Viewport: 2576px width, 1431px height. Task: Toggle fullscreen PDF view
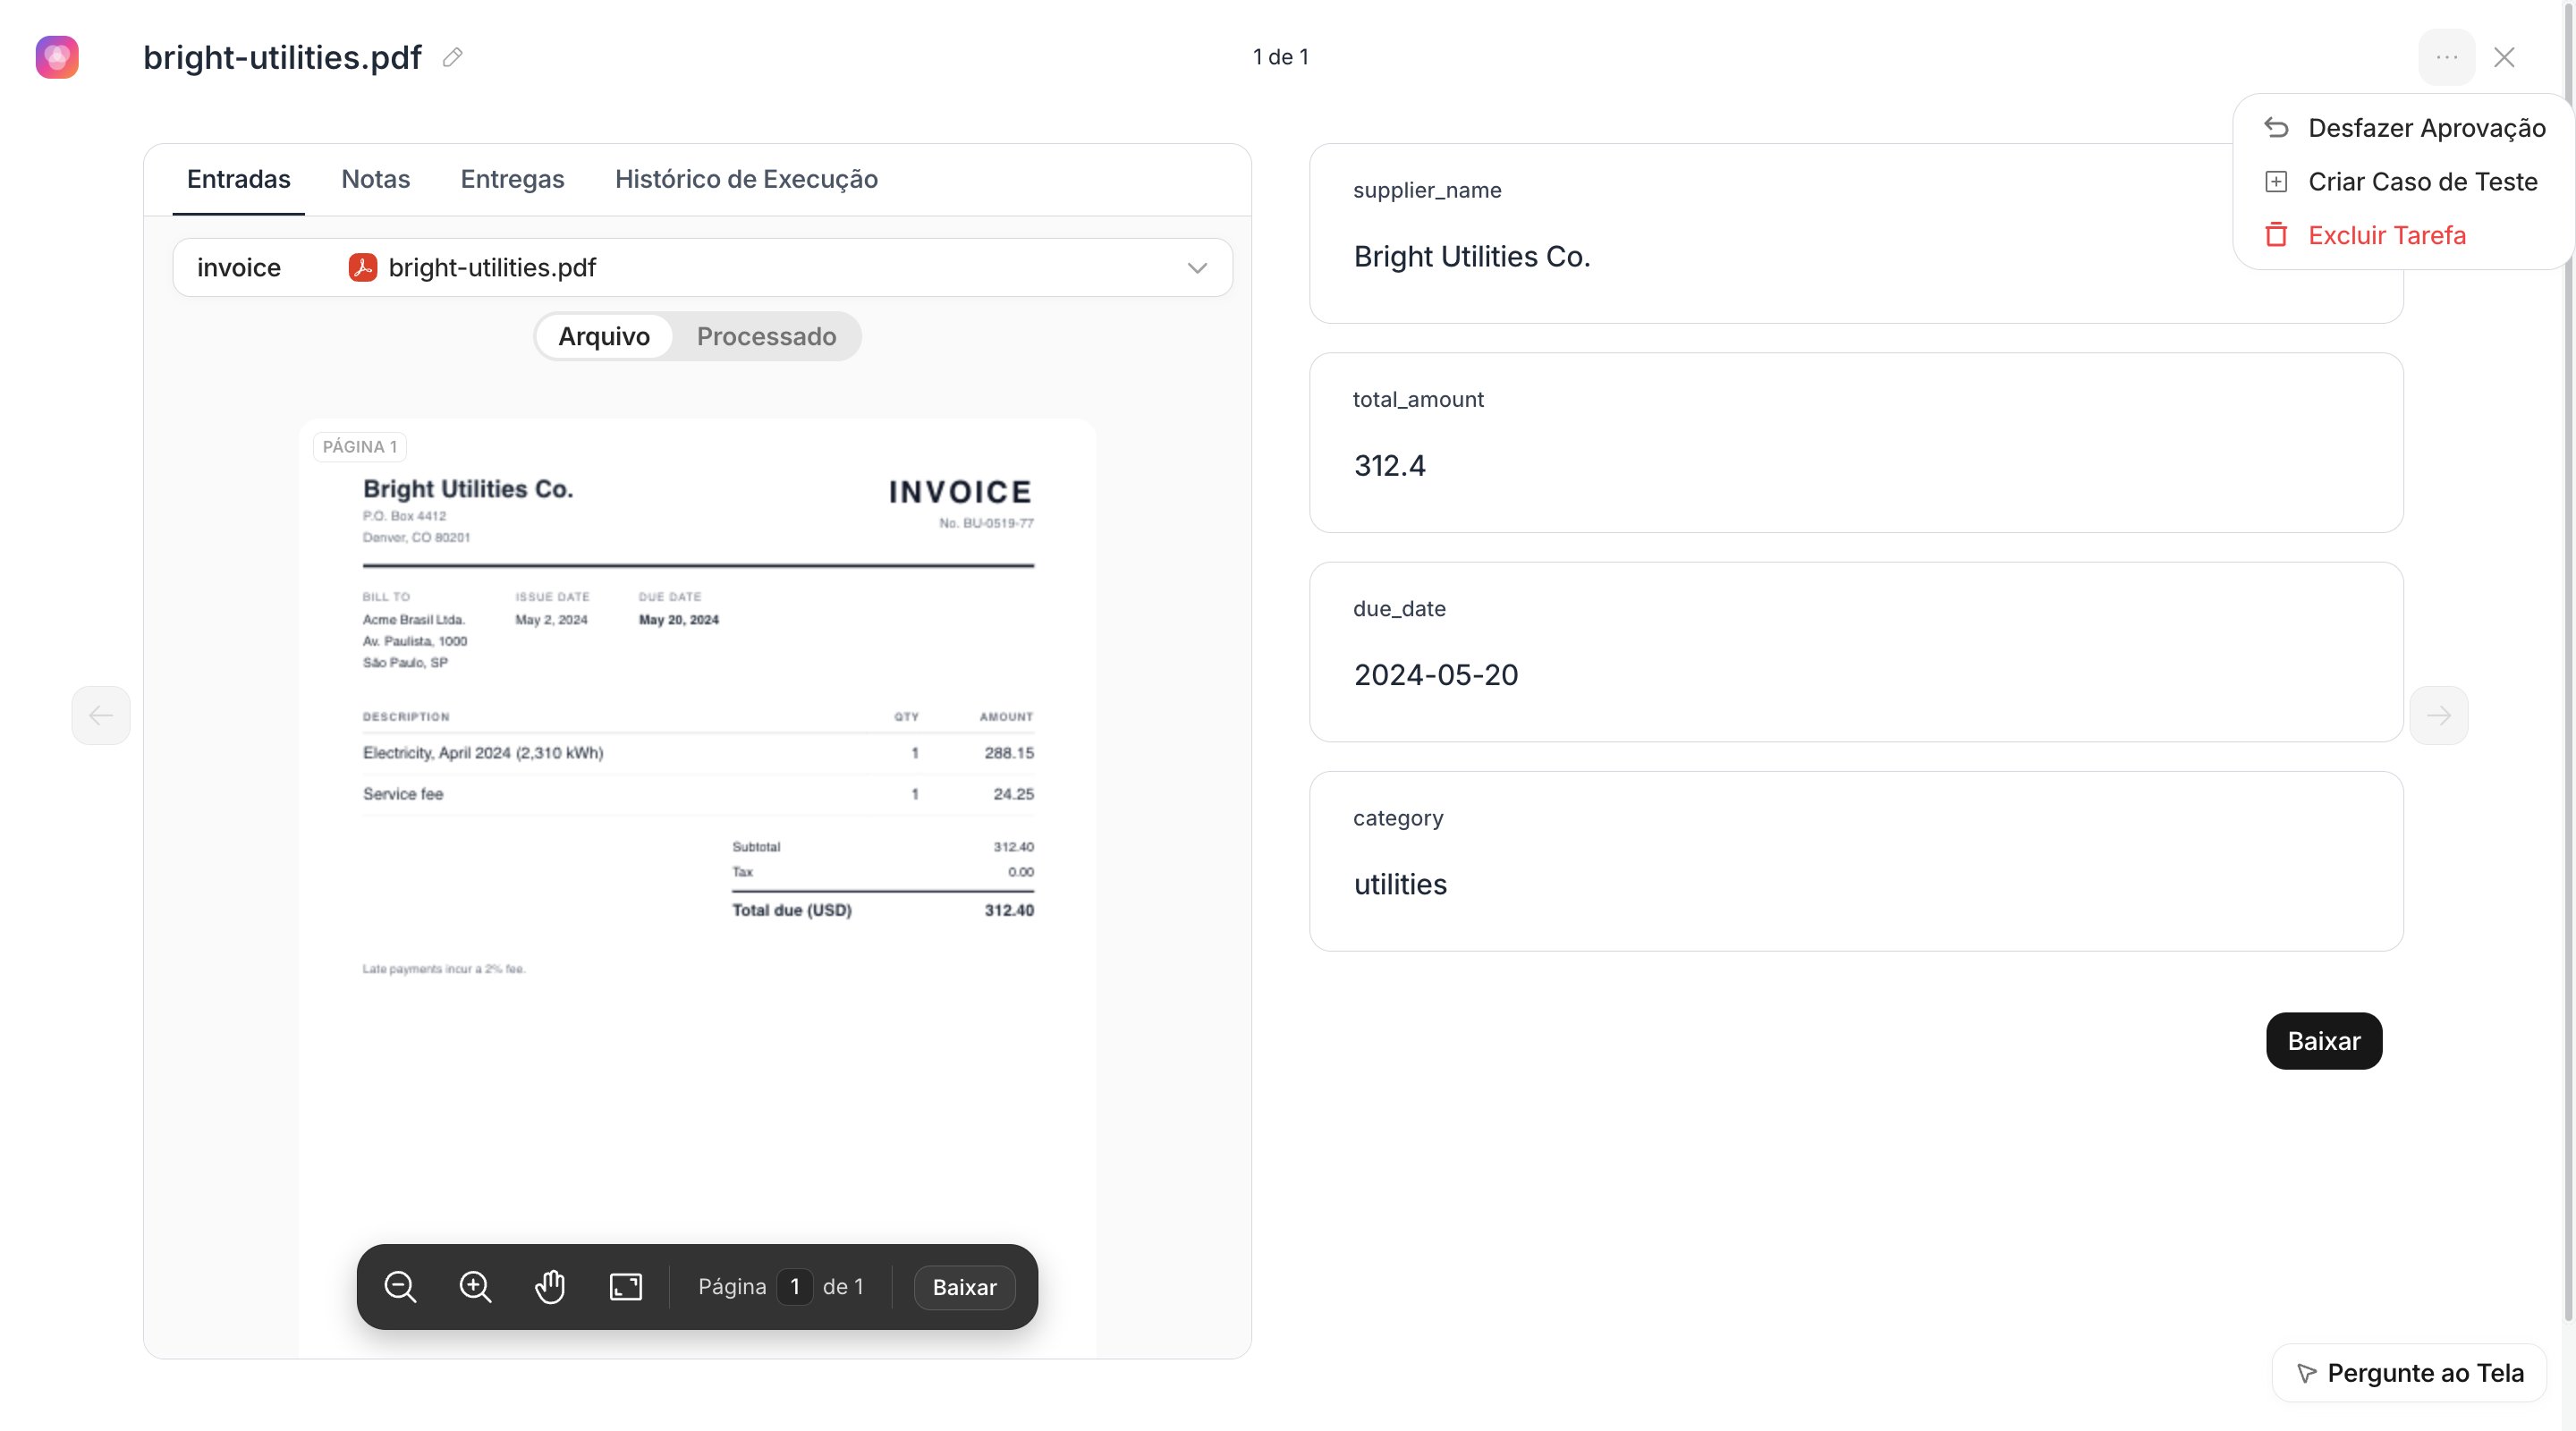point(626,1286)
